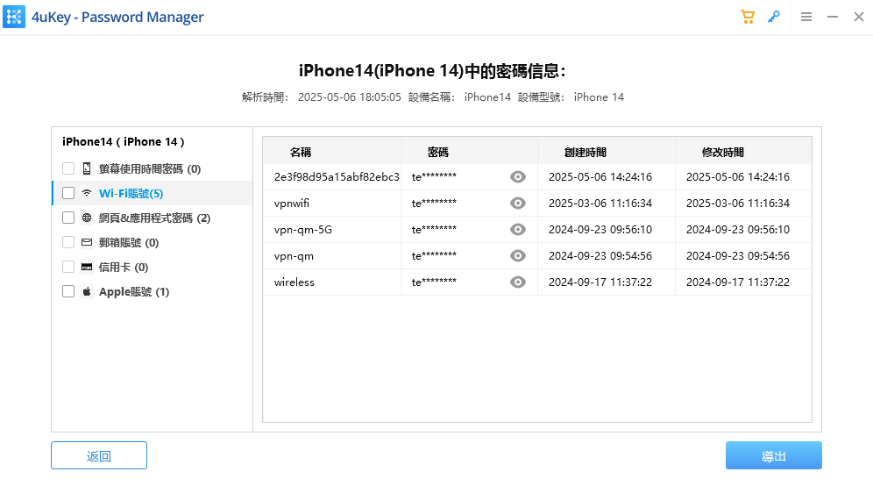Open the 信用卡 (0) category
Screen dimensions: 873x486
124,267
